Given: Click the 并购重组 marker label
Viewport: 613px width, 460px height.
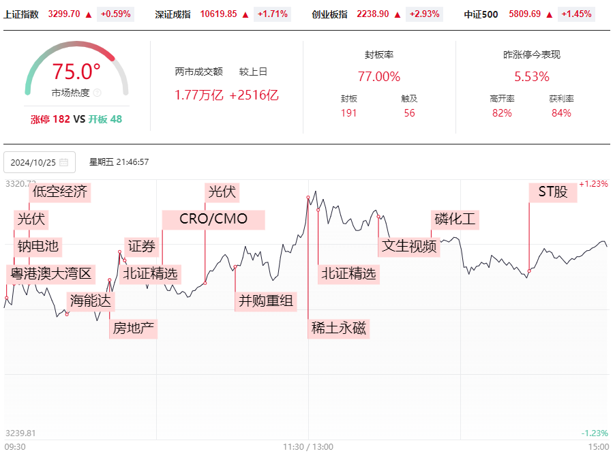Looking at the screenshot, I should pyautogui.click(x=266, y=301).
